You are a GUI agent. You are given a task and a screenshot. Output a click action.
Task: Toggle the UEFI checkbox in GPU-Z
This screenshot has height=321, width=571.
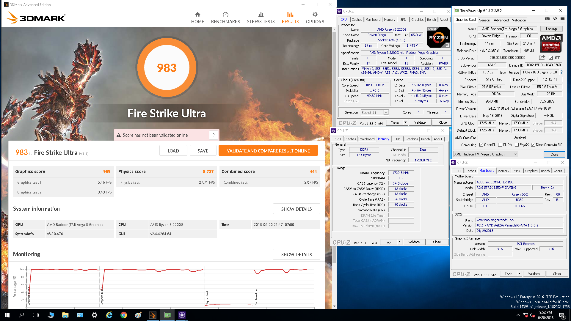click(x=550, y=58)
